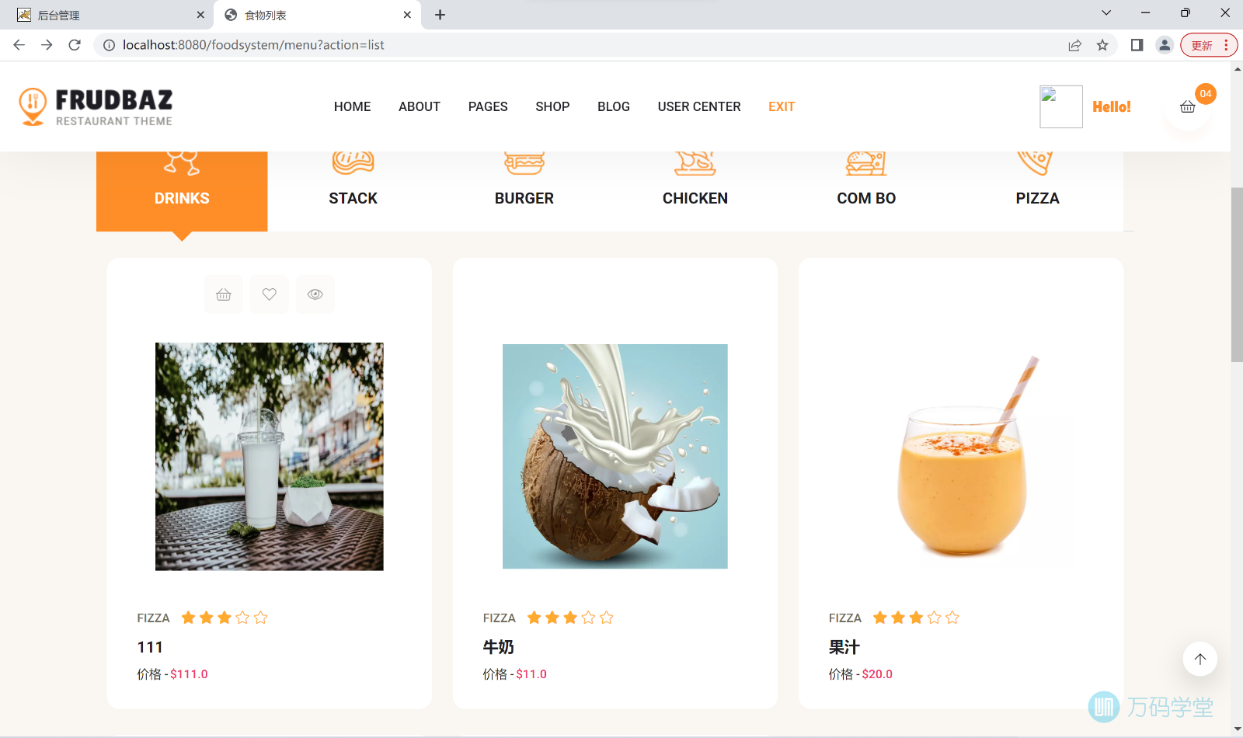The width and height of the screenshot is (1243, 738).
Task: Open the cart count badge 04
Action: point(1206,93)
